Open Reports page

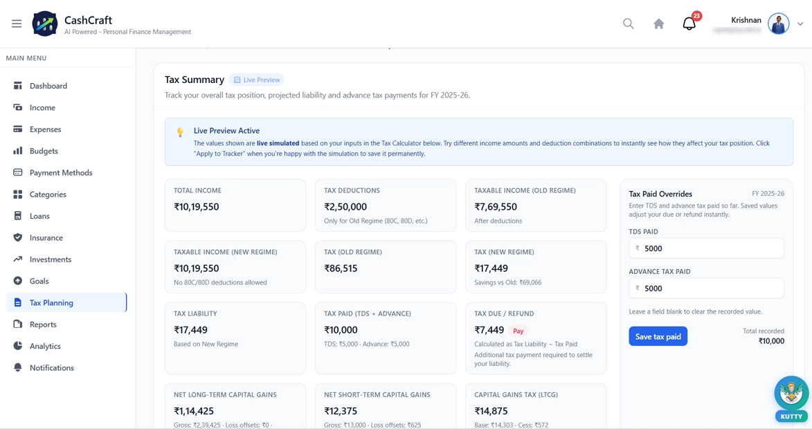click(x=66, y=325)
